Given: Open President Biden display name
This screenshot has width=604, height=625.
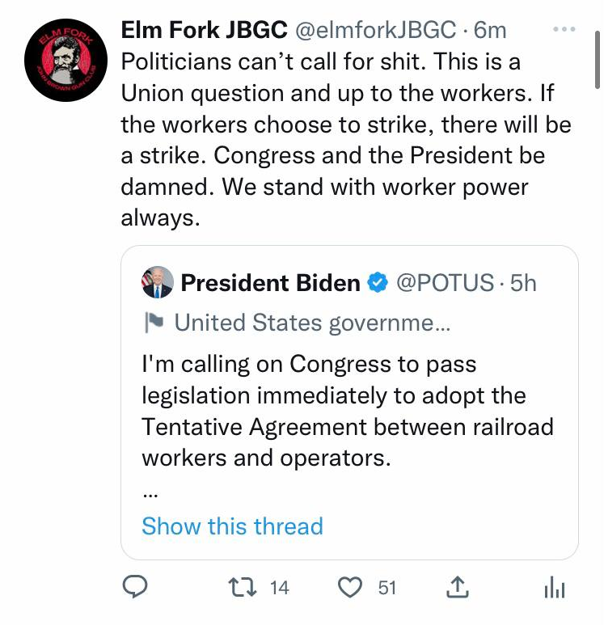Looking at the screenshot, I should point(270,282).
